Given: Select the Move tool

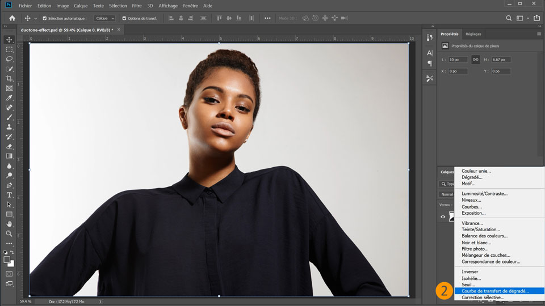Looking at the screenshot, I should tap(10, 40).
